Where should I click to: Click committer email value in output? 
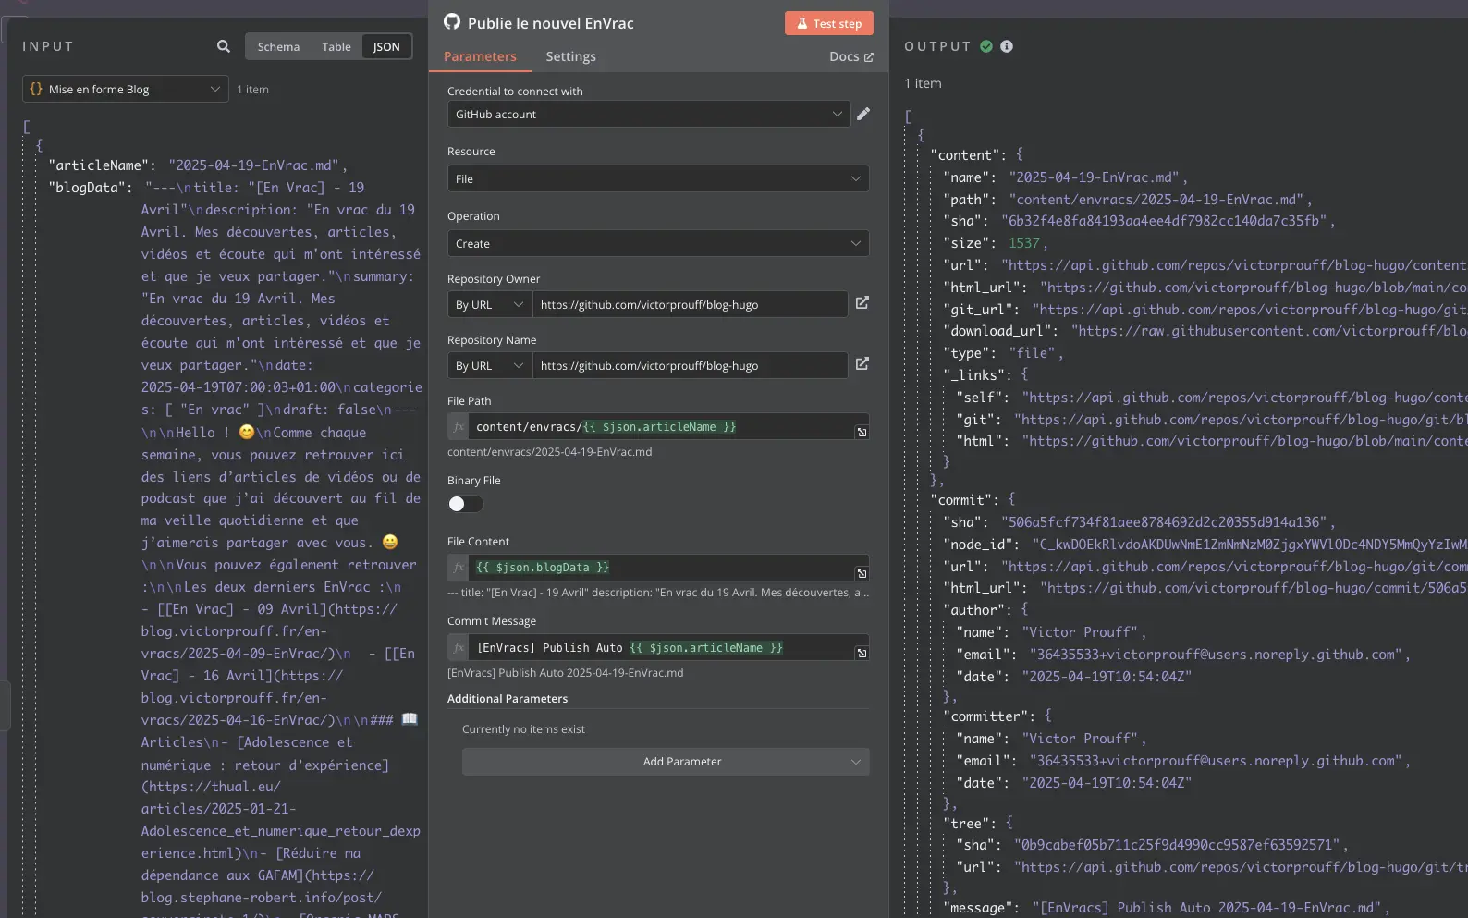pos(1216,761)
